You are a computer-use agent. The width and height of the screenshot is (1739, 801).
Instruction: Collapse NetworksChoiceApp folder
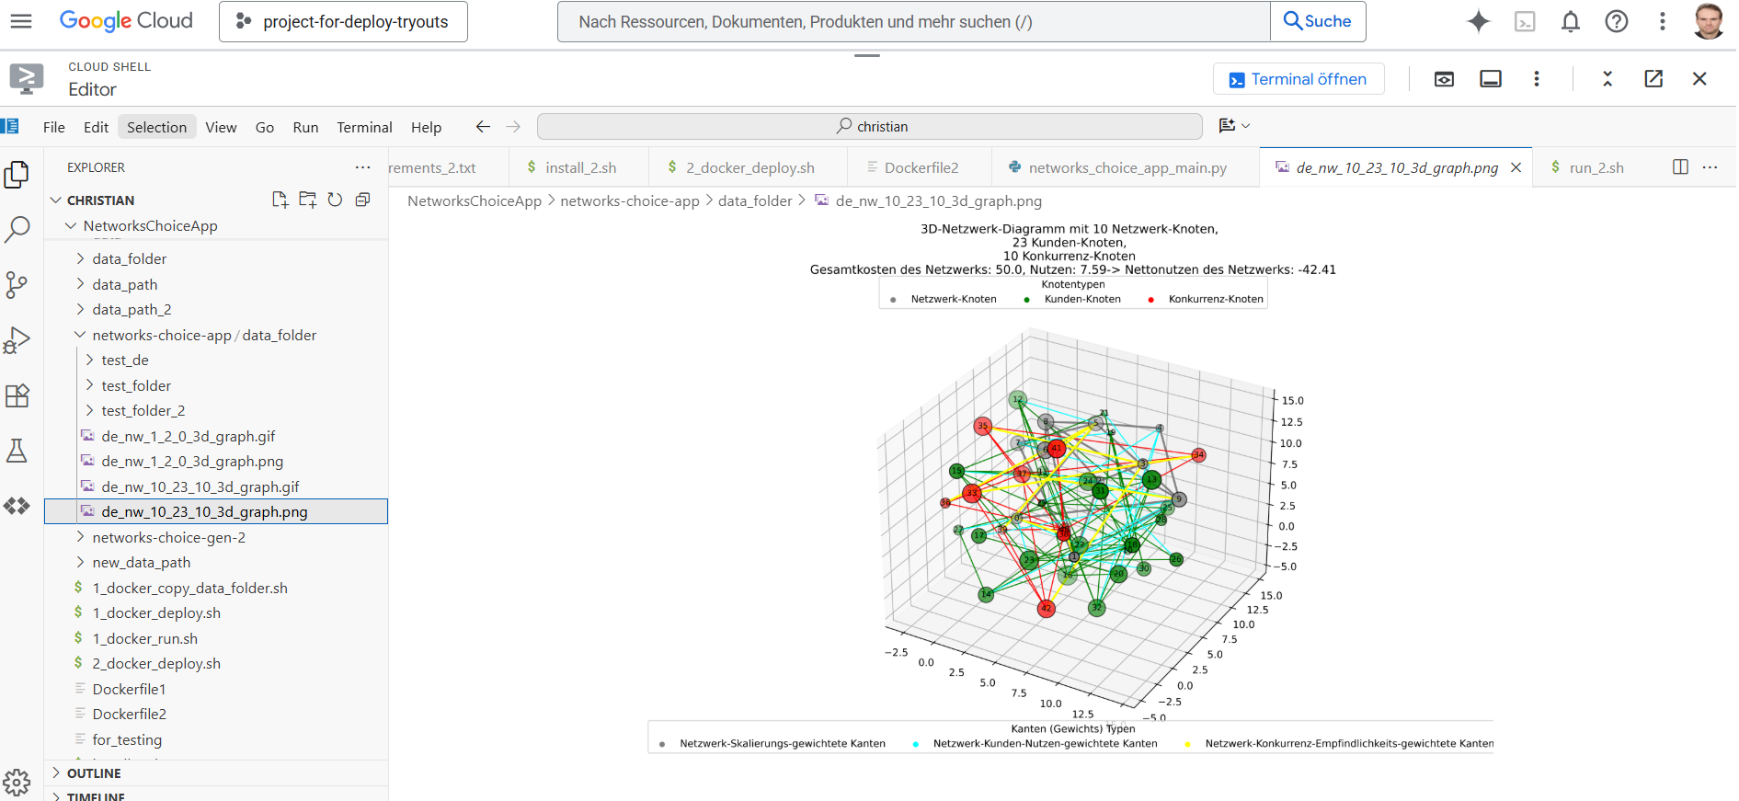(71, 225)
